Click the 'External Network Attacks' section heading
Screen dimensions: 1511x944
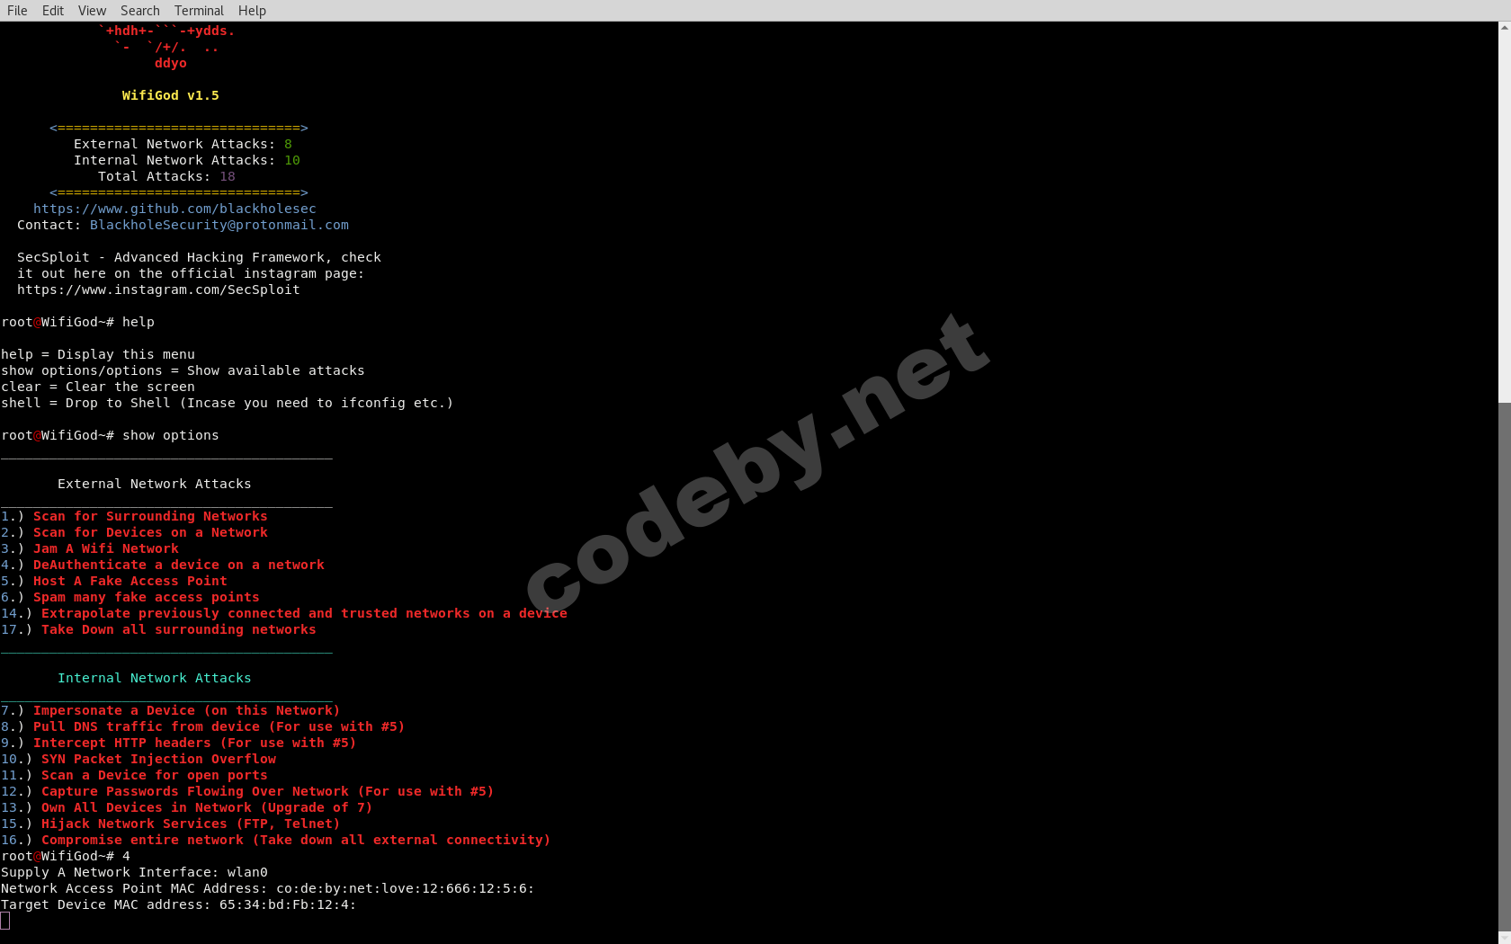pyautogui.click(x=155, y=484)
